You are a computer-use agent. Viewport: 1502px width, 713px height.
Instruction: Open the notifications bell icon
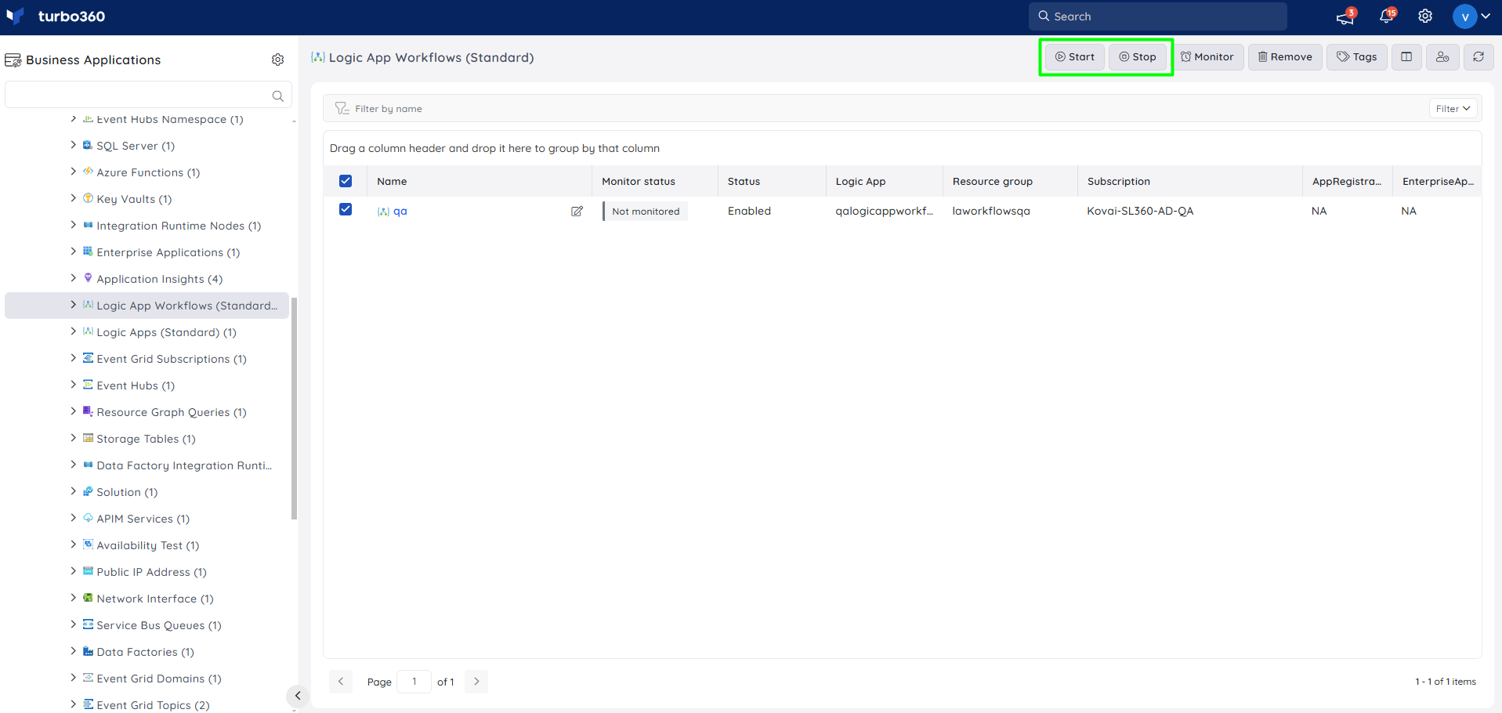click(x=1386, y=16)
